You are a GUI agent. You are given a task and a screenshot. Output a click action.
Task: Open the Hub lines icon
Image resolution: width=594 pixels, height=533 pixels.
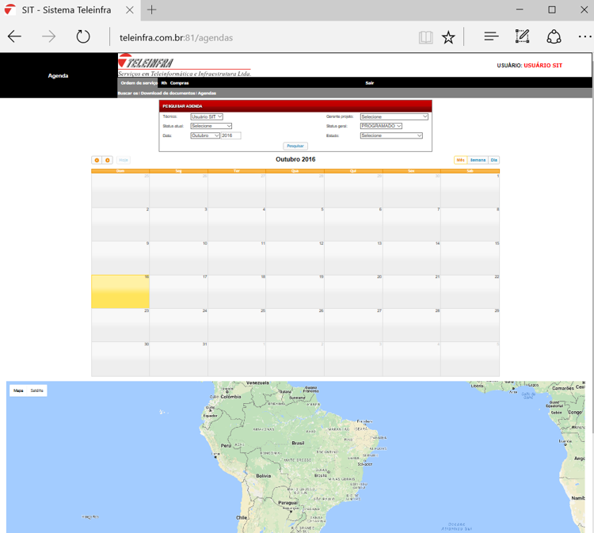click(x=491, y=36)
